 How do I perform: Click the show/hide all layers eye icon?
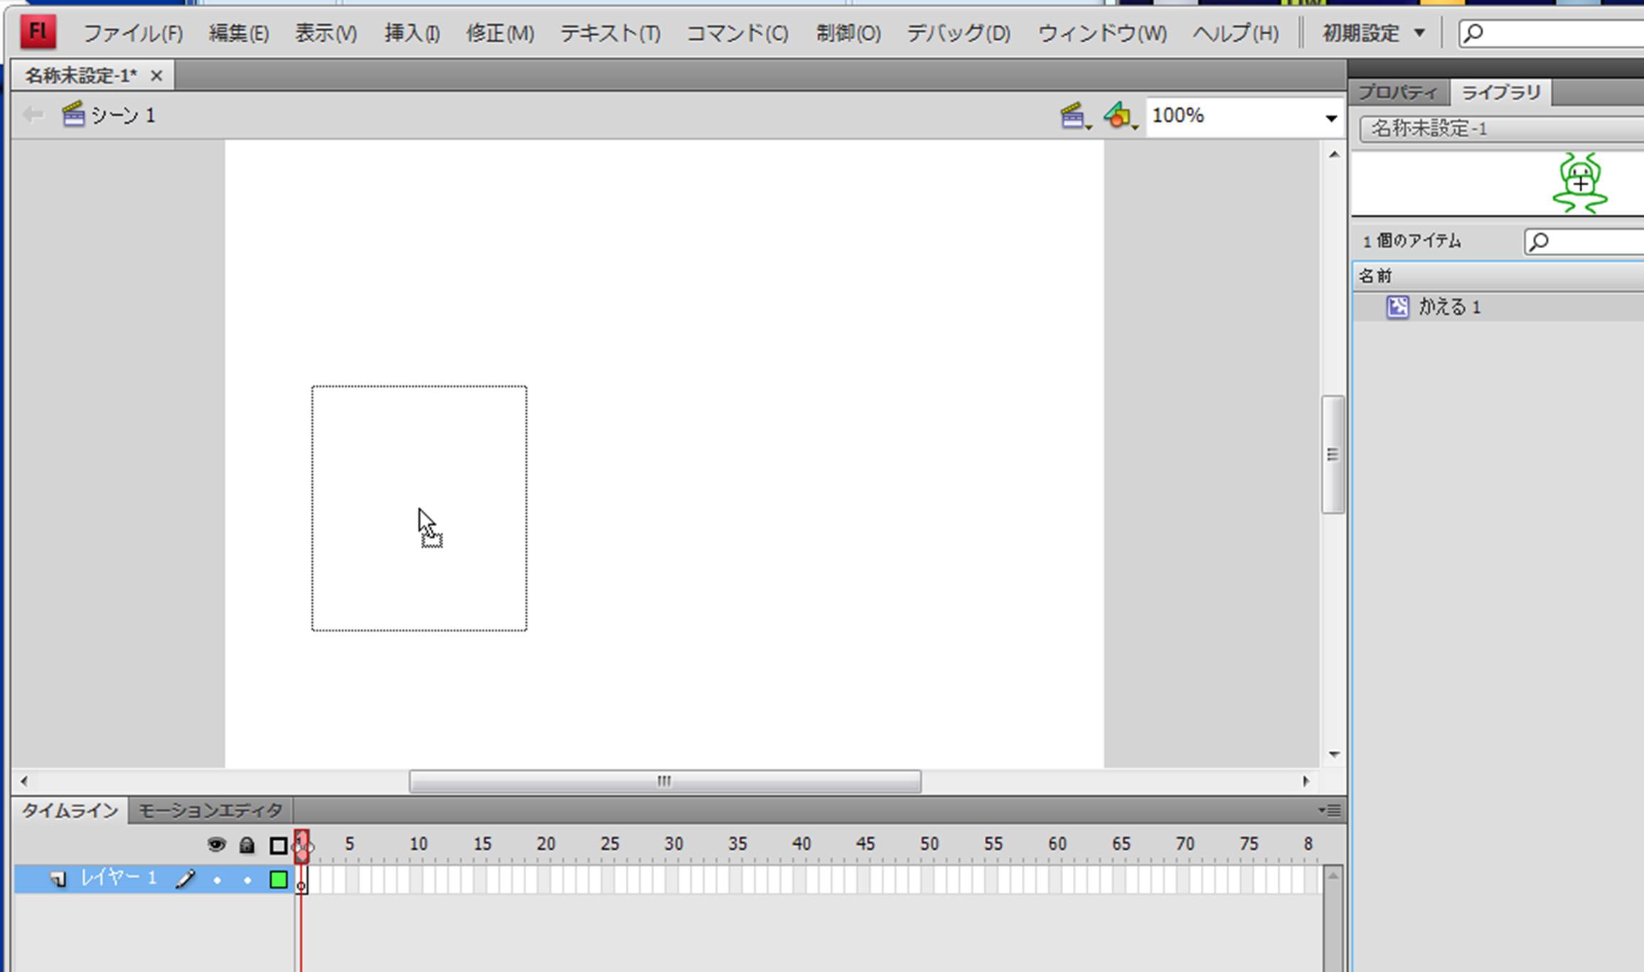(x=216, y=845)
